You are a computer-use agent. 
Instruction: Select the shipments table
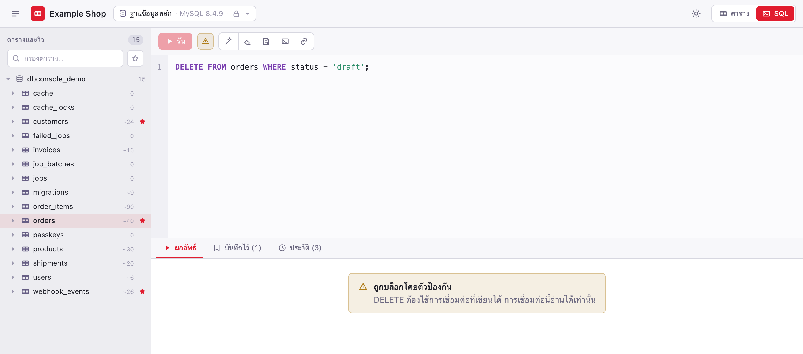(76, 263)
